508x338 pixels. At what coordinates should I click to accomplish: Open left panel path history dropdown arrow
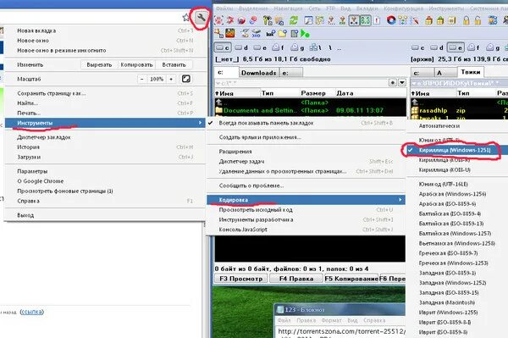click(402, 83)
